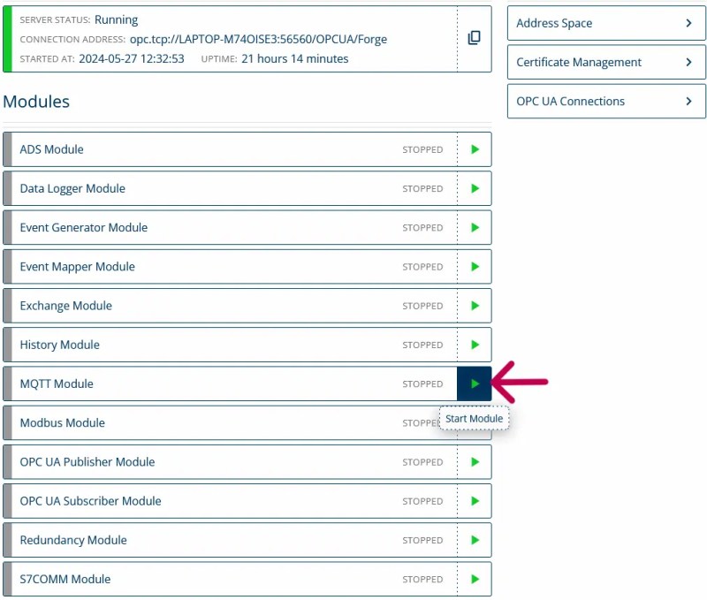Copy the connection address to clipboard

474,38
